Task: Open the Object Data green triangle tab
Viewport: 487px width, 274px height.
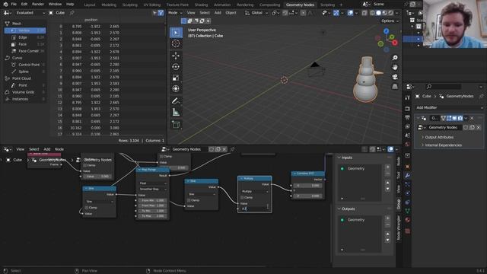Action: click(408, 211)
